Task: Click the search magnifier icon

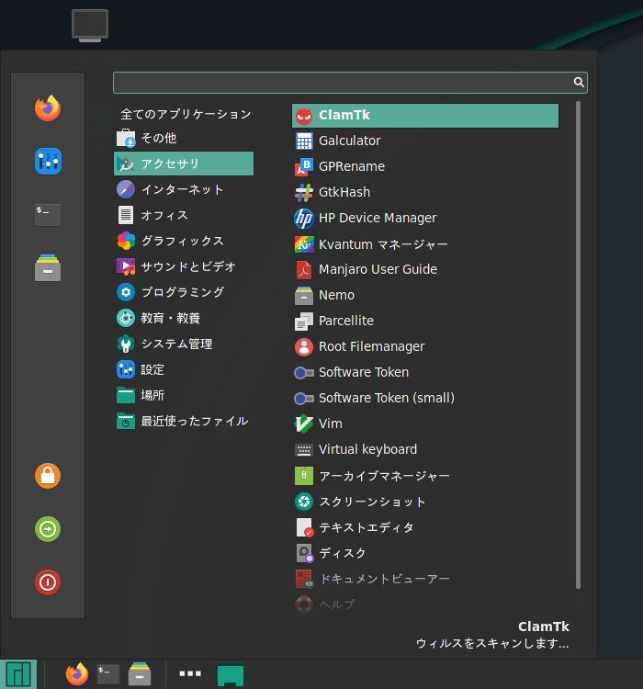Action: tap(579, 82)
